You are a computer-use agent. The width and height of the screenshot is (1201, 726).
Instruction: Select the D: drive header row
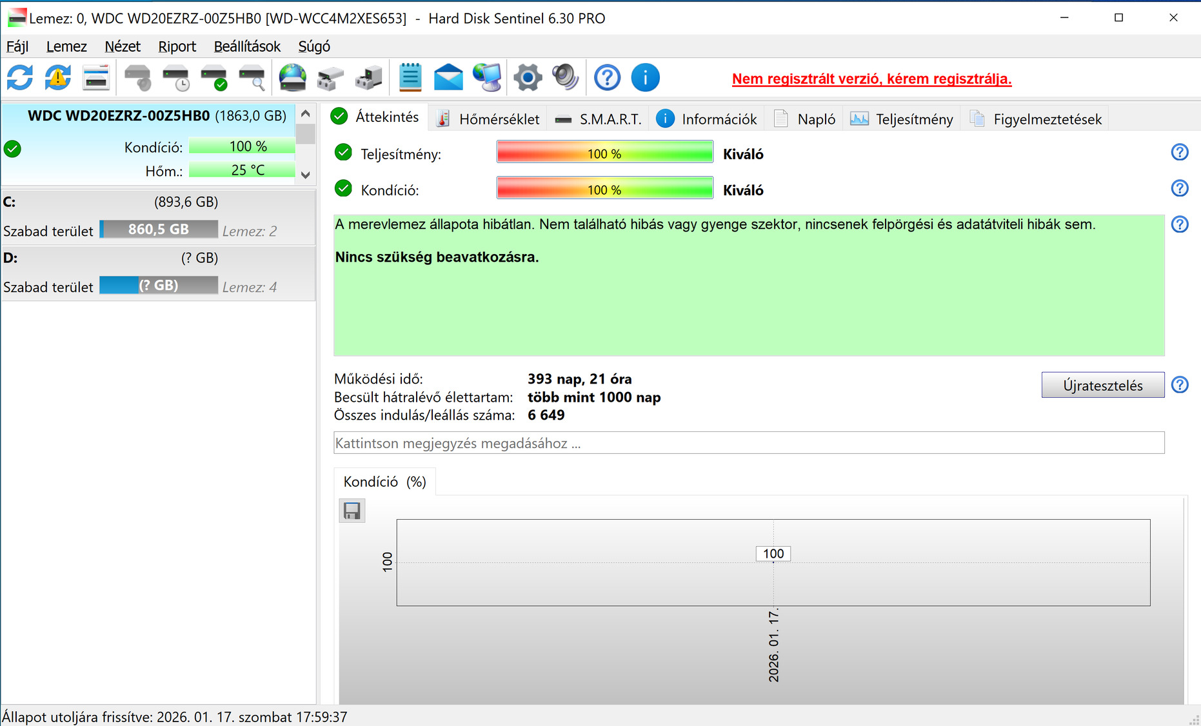(158, 258)
